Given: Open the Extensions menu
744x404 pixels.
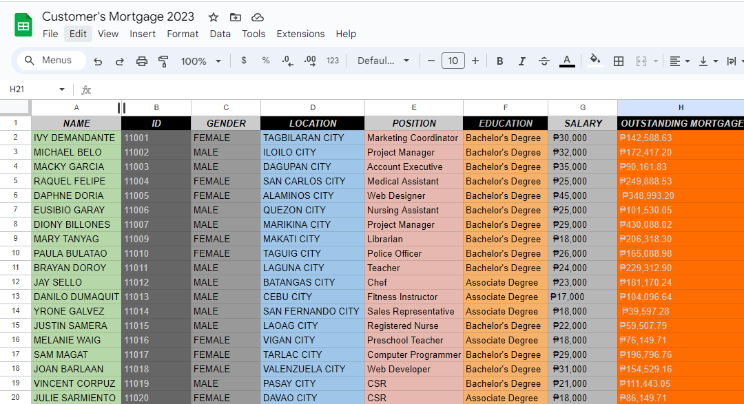Looking at the screenshot, I should click(301, 34).
